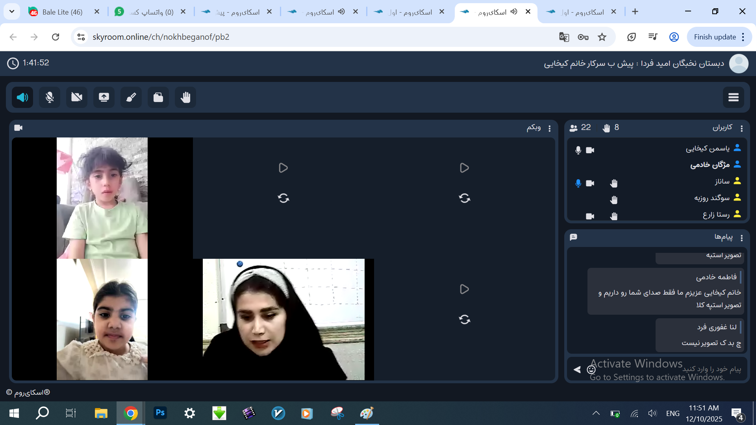Refresh the top-right webcam stream
Screen dimensions: 756x425
tap(464, 198)
